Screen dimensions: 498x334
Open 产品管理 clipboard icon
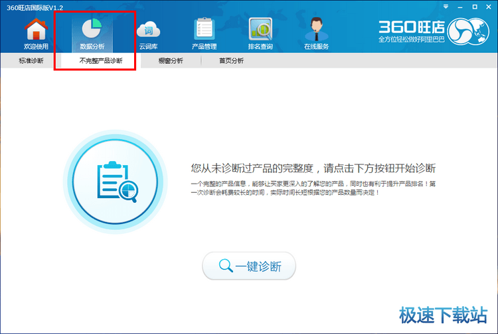click(x=205, y=34)
